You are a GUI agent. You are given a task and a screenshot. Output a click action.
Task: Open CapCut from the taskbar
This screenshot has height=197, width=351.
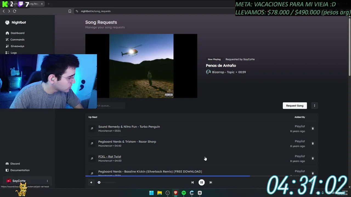point(200,193)
